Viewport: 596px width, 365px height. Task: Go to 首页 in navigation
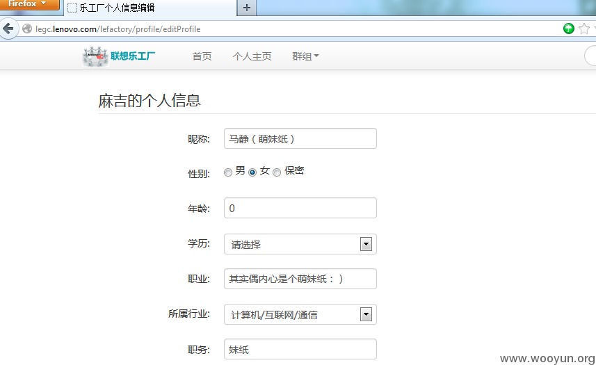202,56
